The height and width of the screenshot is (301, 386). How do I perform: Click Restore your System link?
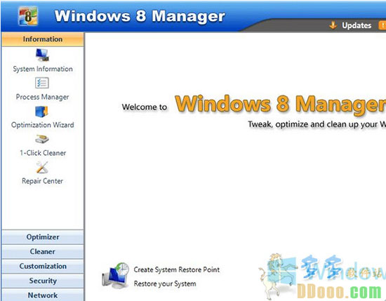coord(165,283)
